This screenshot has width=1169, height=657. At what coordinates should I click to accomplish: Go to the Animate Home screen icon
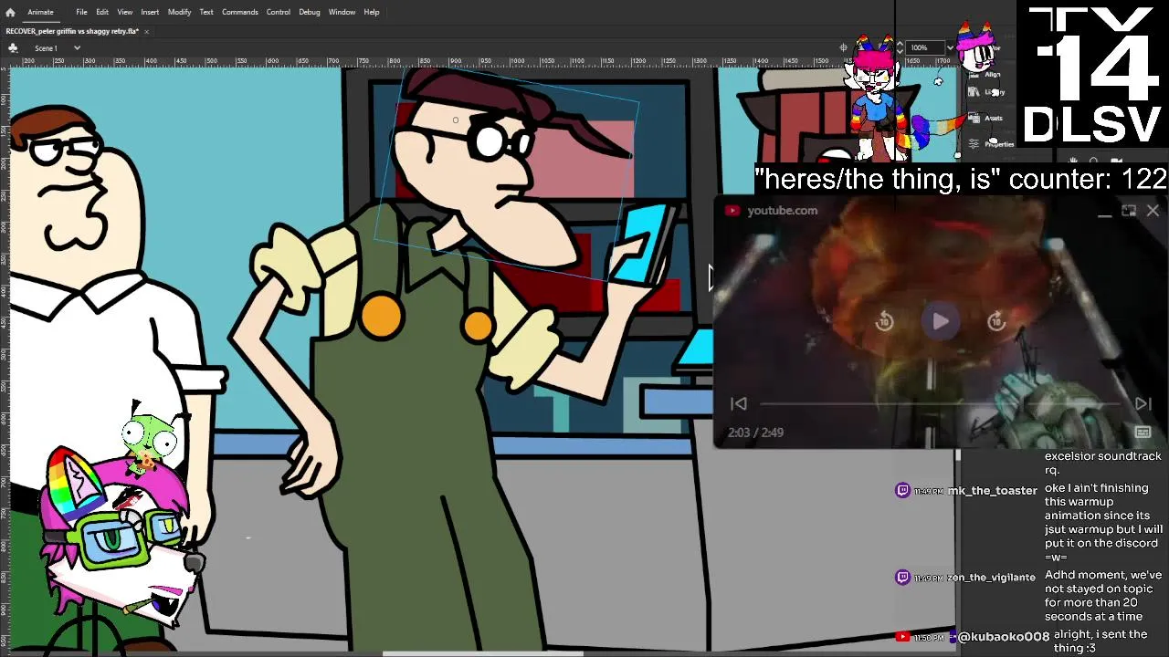pyautogui.click(x=10, y=12)
